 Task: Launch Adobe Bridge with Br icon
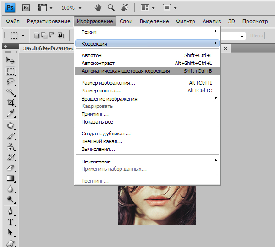coord(26,8)
